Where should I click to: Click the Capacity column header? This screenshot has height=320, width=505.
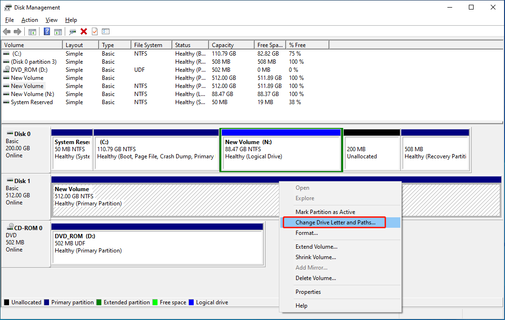(231, 44)
